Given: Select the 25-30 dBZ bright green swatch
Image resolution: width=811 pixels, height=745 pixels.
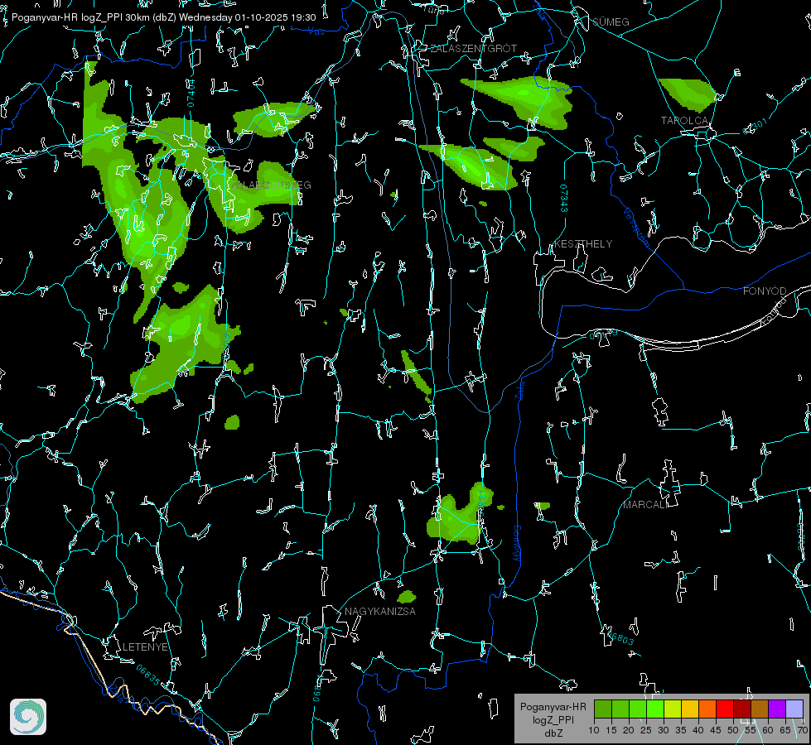Looking at the screenshot, I should click(655, 709).
